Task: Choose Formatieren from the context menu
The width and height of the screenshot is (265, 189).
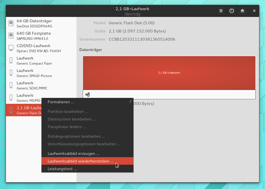Action: [61, 102]
